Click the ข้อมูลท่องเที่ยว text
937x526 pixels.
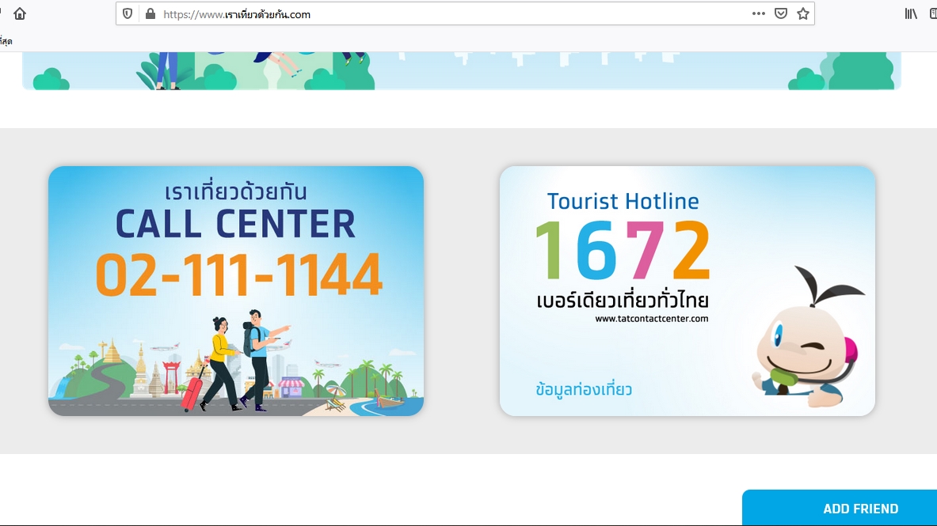[584, 390]
